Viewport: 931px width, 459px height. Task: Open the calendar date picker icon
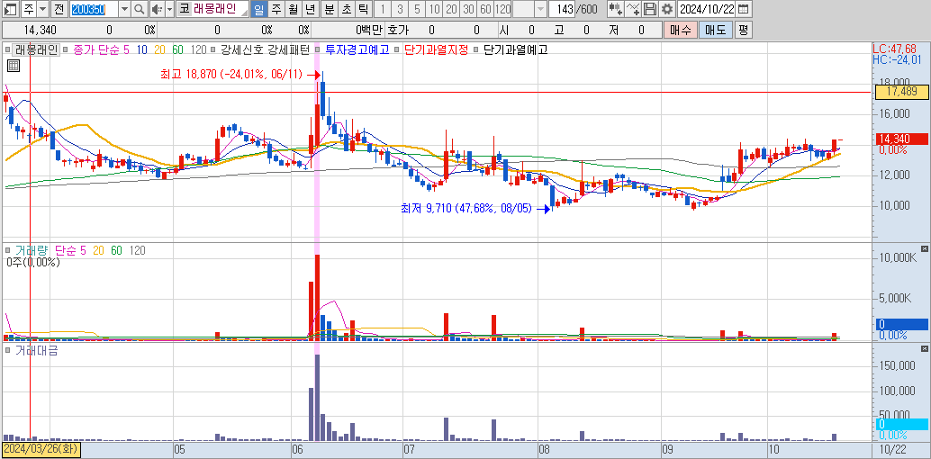(742, 9)
